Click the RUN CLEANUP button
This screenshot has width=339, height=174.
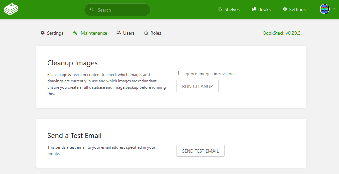click(198, 86)
